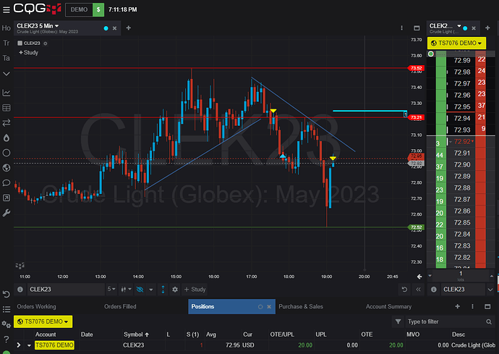Click + Study in the chart toolbar
Screen dimensions: 499x354
pos(195,290)
